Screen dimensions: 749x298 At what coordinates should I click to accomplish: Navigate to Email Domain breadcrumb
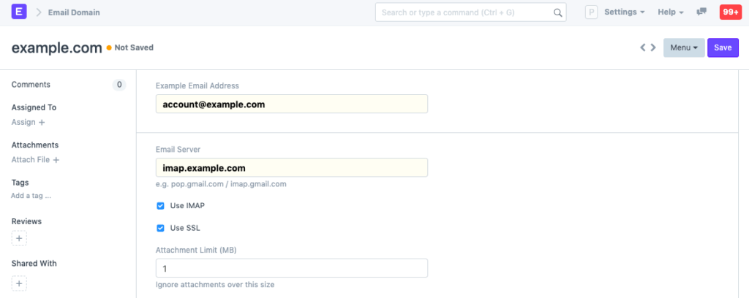click(x=74, y=12)
